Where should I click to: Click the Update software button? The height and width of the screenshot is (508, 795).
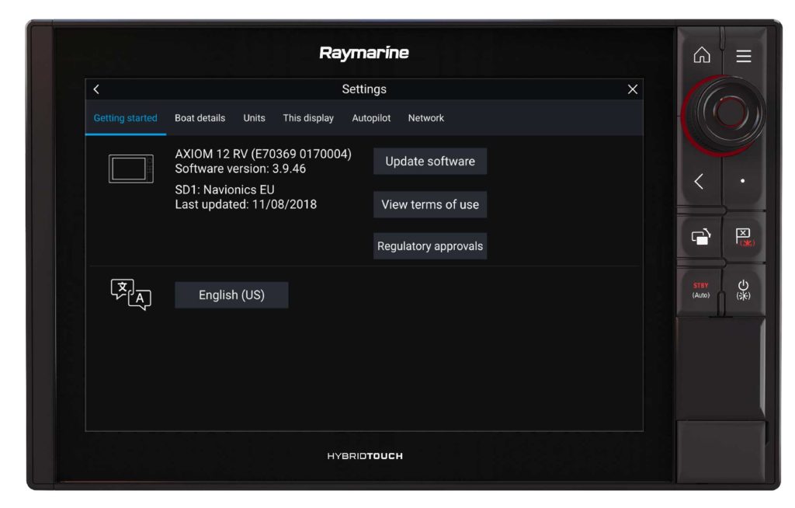tap(430, 162)
